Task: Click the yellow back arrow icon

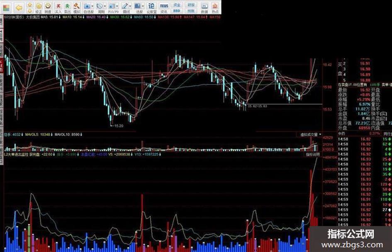Action: point(19,8)
